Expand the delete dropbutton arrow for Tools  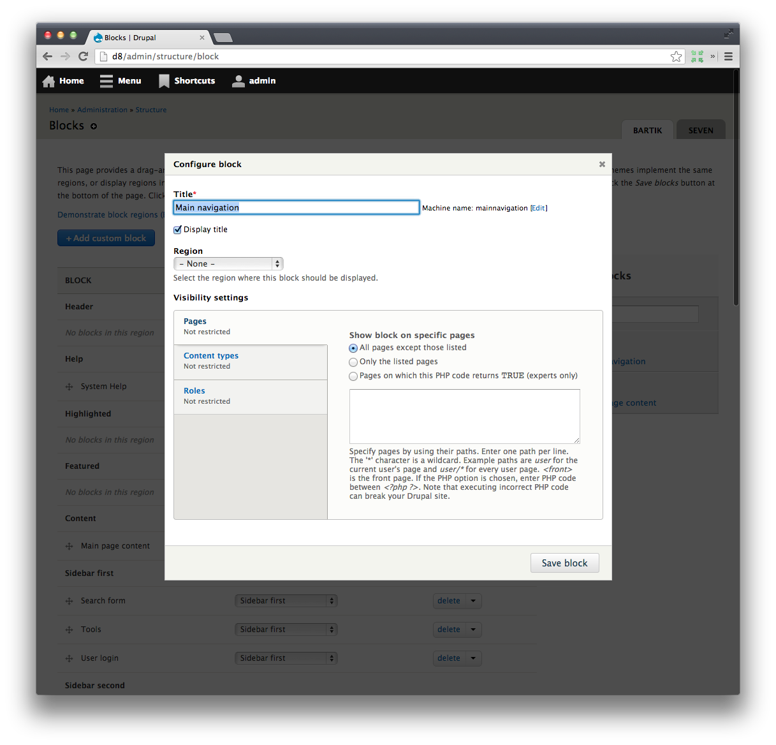click(473, 630)
